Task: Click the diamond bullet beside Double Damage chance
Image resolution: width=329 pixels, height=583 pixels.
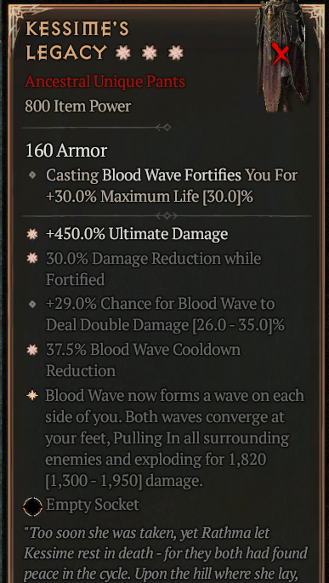Action: (x=32, y=305)
